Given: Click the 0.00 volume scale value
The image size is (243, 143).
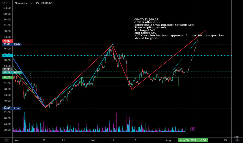Looking at the screenshot, I should (236, 137).
